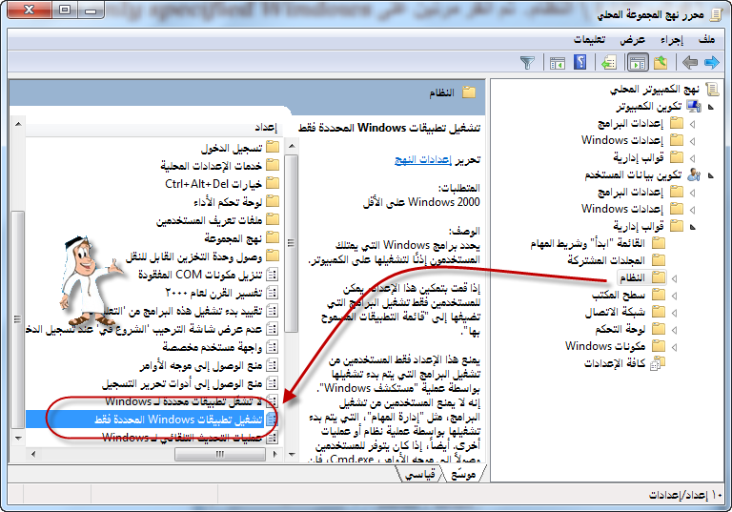Click the folder icon beside نهج المجموعة
Viewport: 732px width, 512px height.
point(273,237)
